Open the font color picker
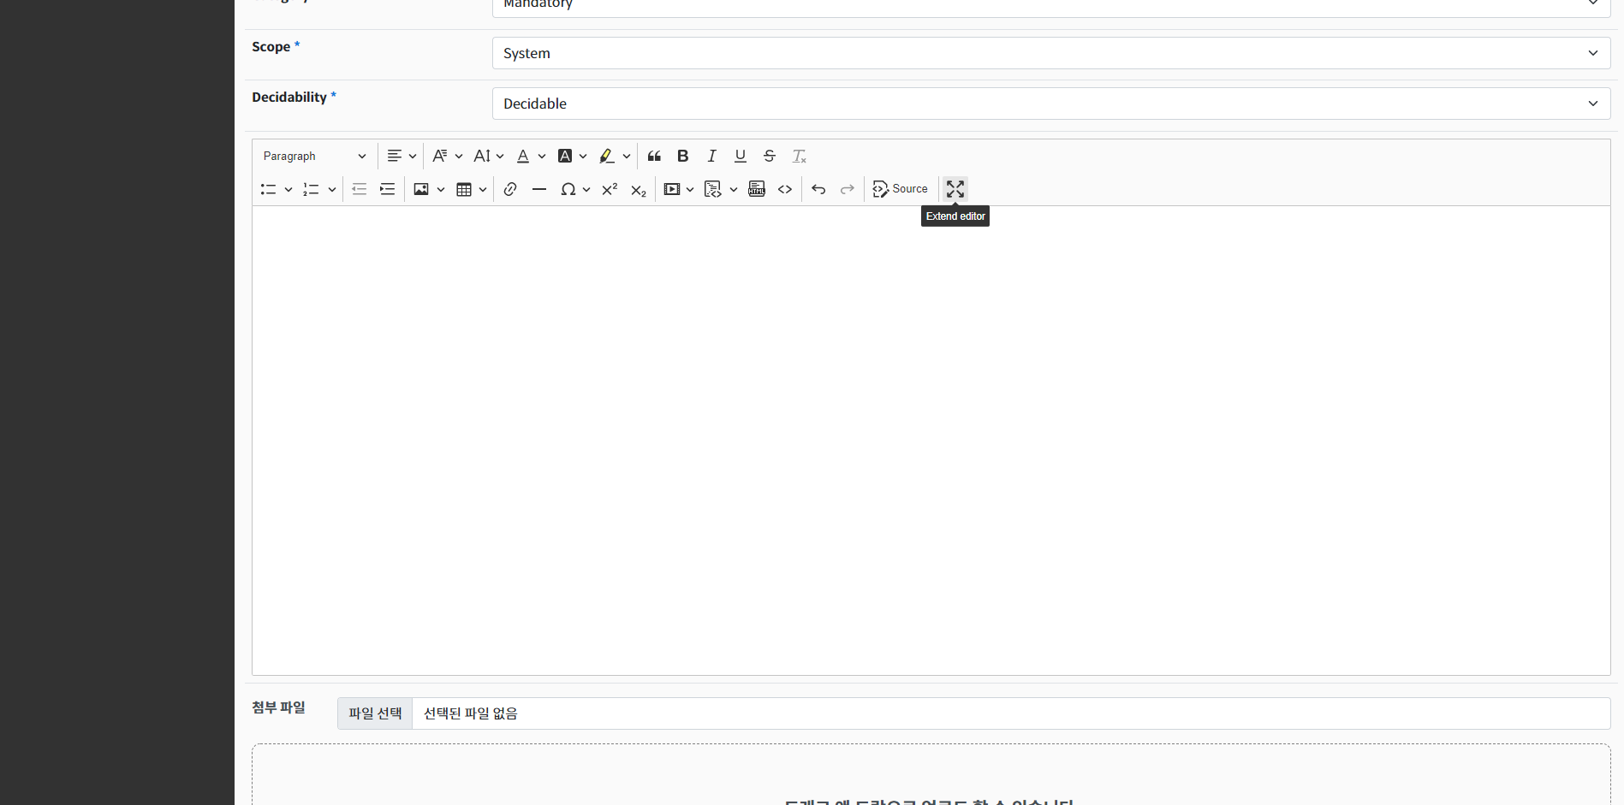 coord(531,156)
